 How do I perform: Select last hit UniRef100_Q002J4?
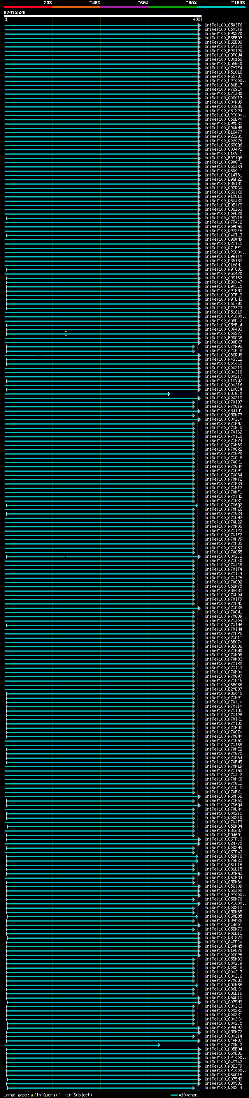coord(223,1088)
